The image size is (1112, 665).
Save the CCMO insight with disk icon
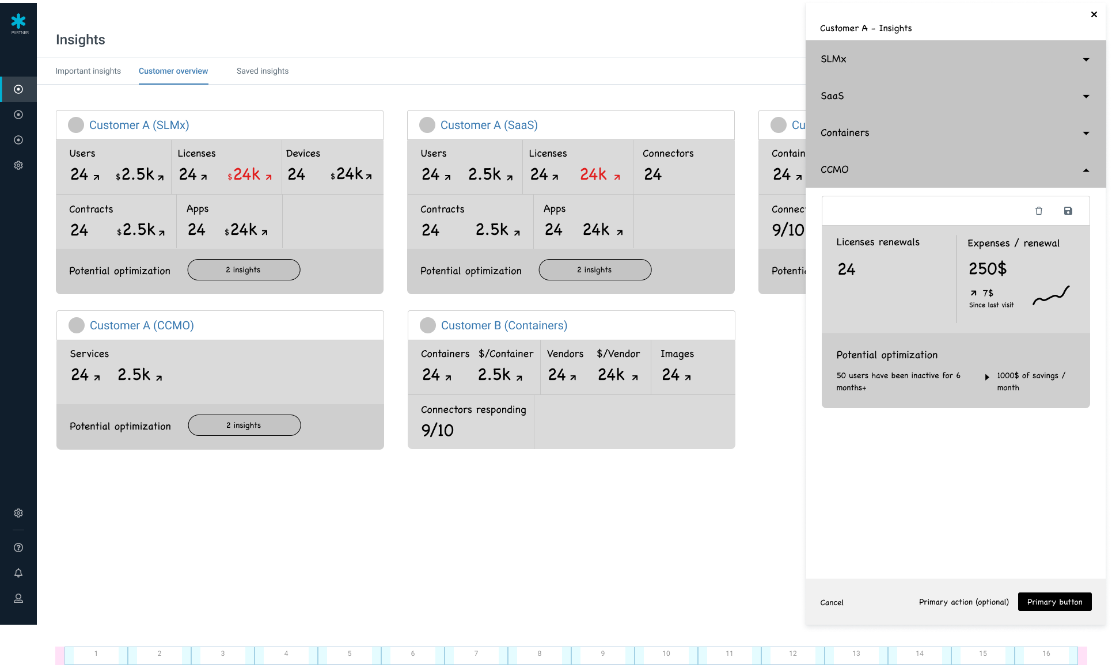click(x=1068, y=211)
